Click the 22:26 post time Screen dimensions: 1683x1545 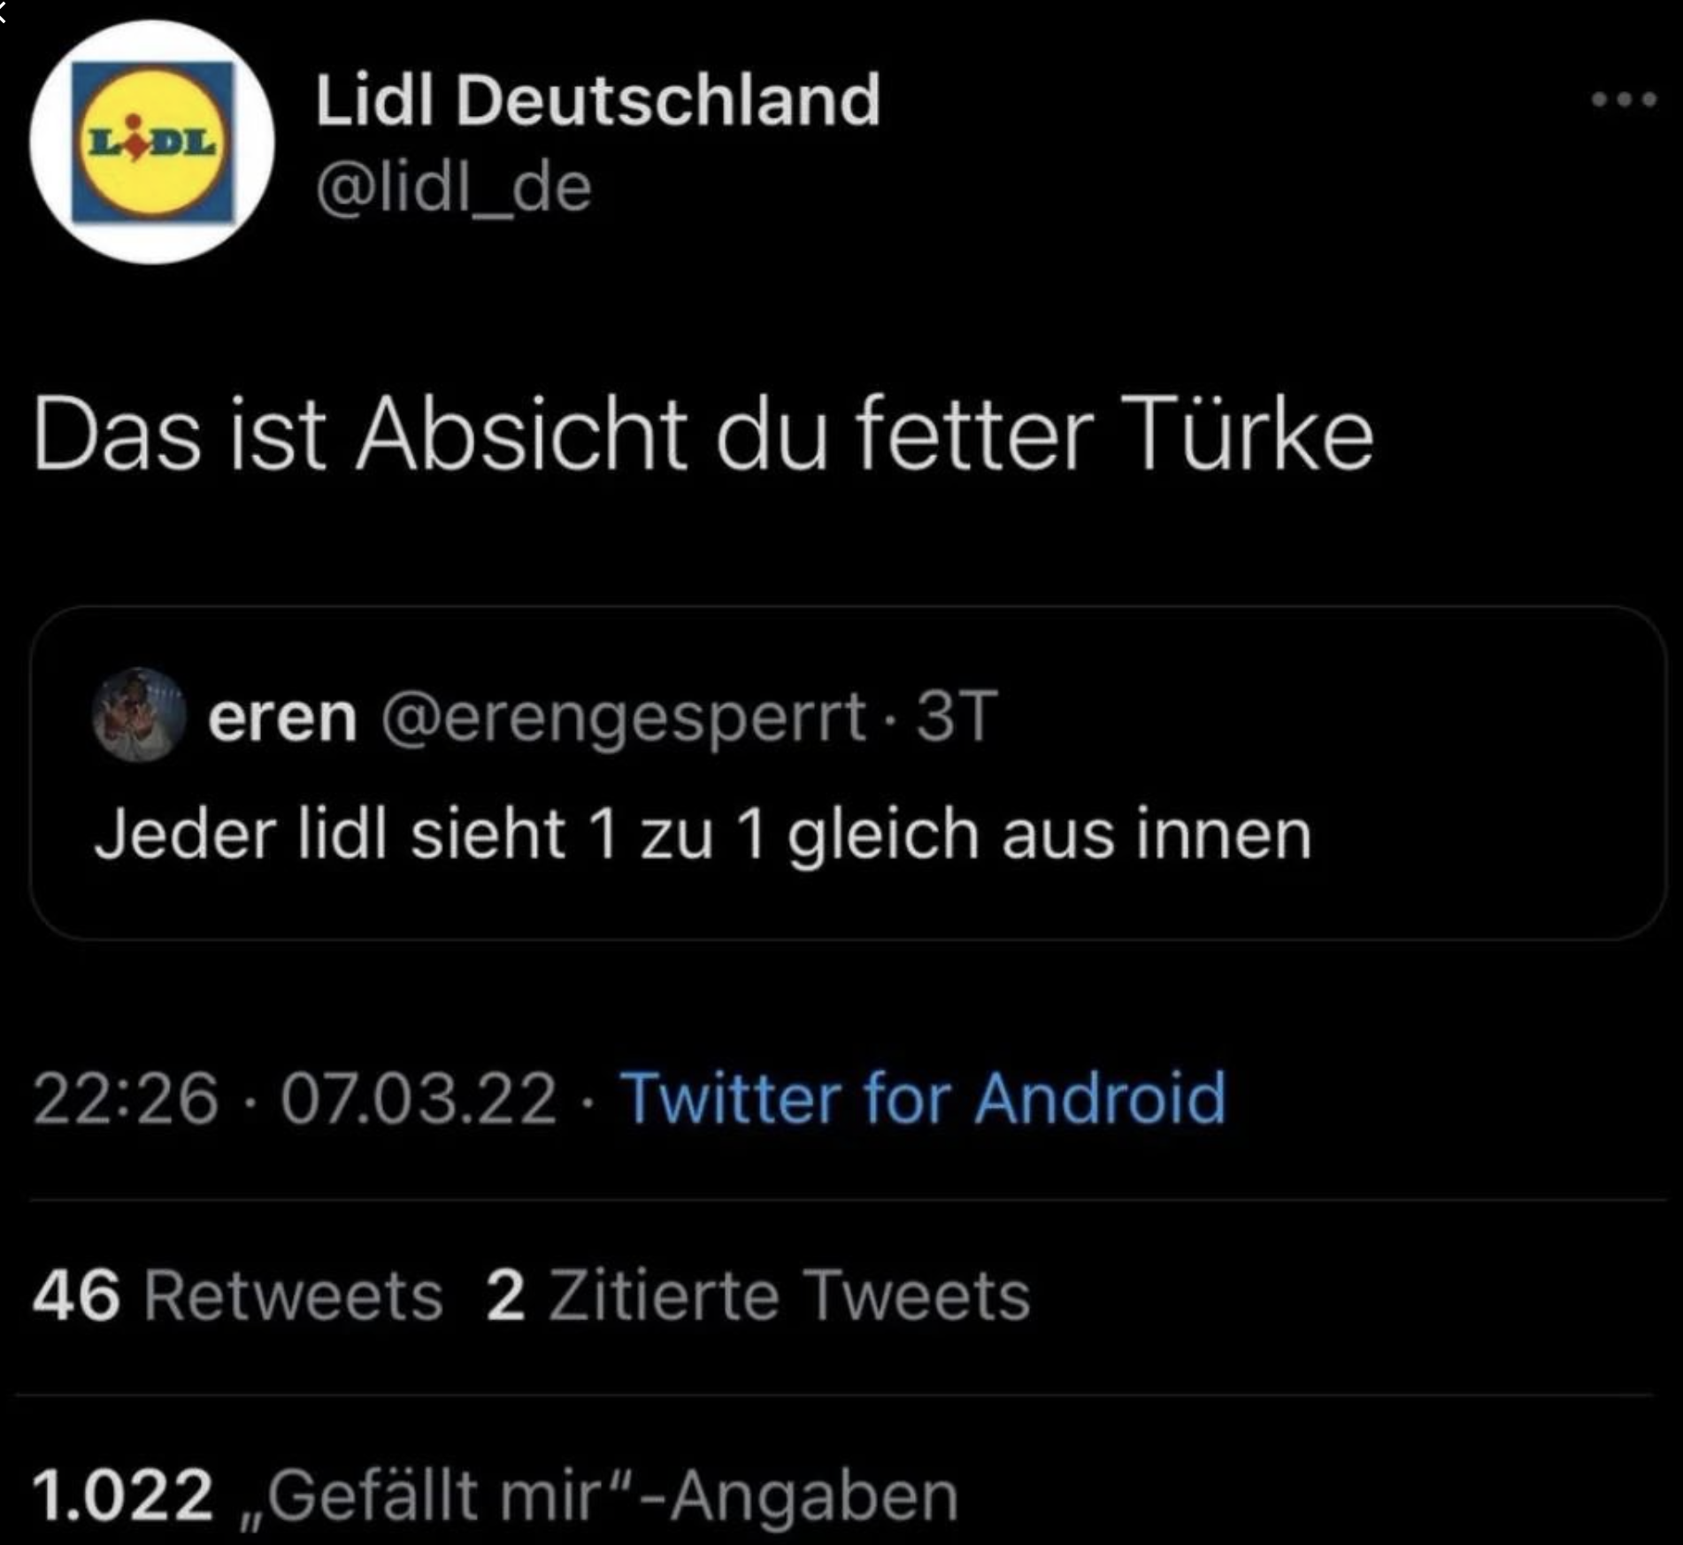[125, 1098]
